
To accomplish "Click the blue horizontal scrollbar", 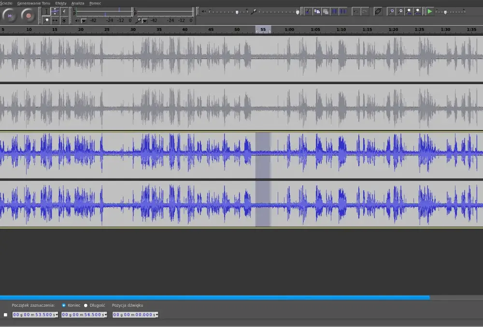I will point(215,298).
